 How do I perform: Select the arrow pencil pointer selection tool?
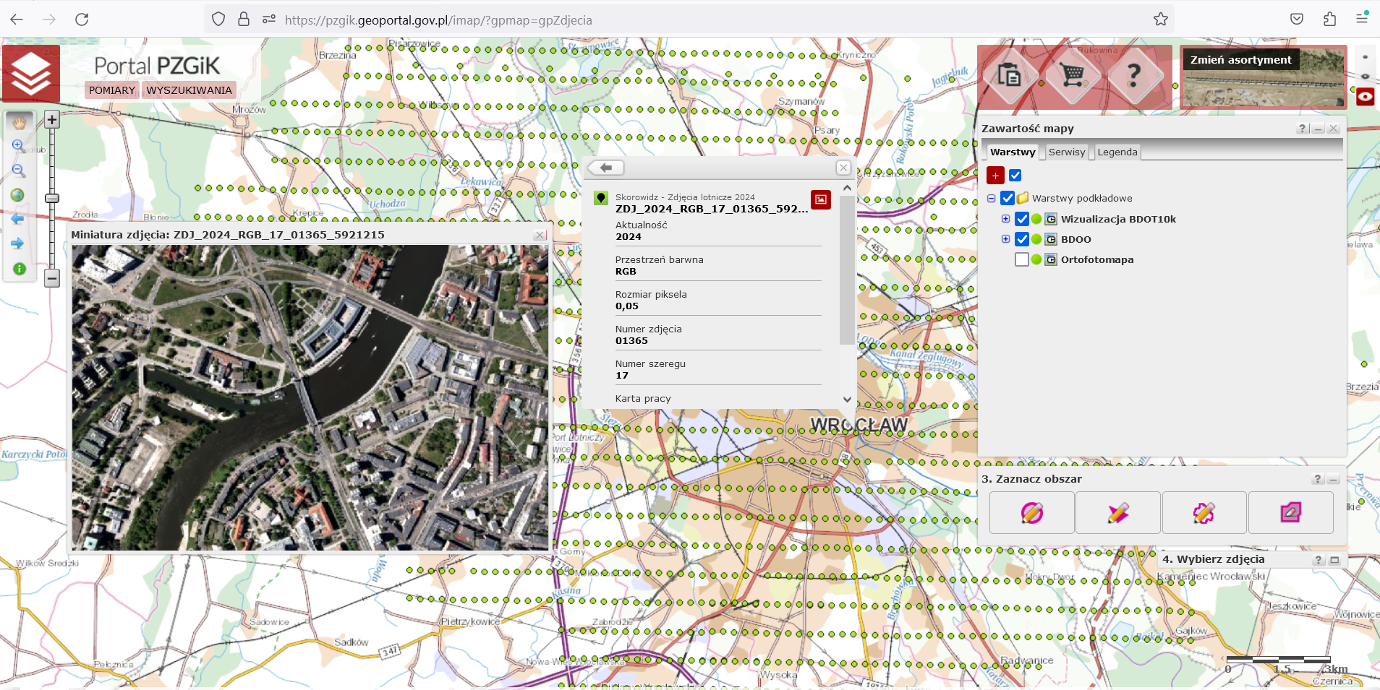(1117, 513)
